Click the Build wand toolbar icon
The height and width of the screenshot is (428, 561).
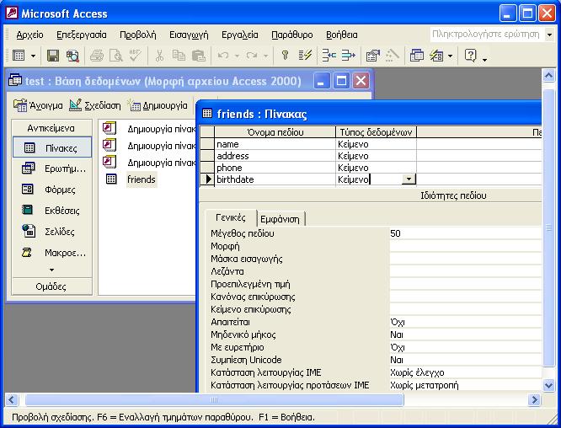pyautogui.click(x=393, y=56)
